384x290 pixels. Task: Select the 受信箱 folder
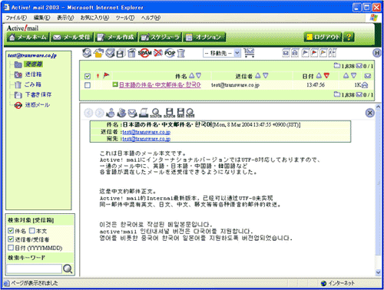pos(33,64)
